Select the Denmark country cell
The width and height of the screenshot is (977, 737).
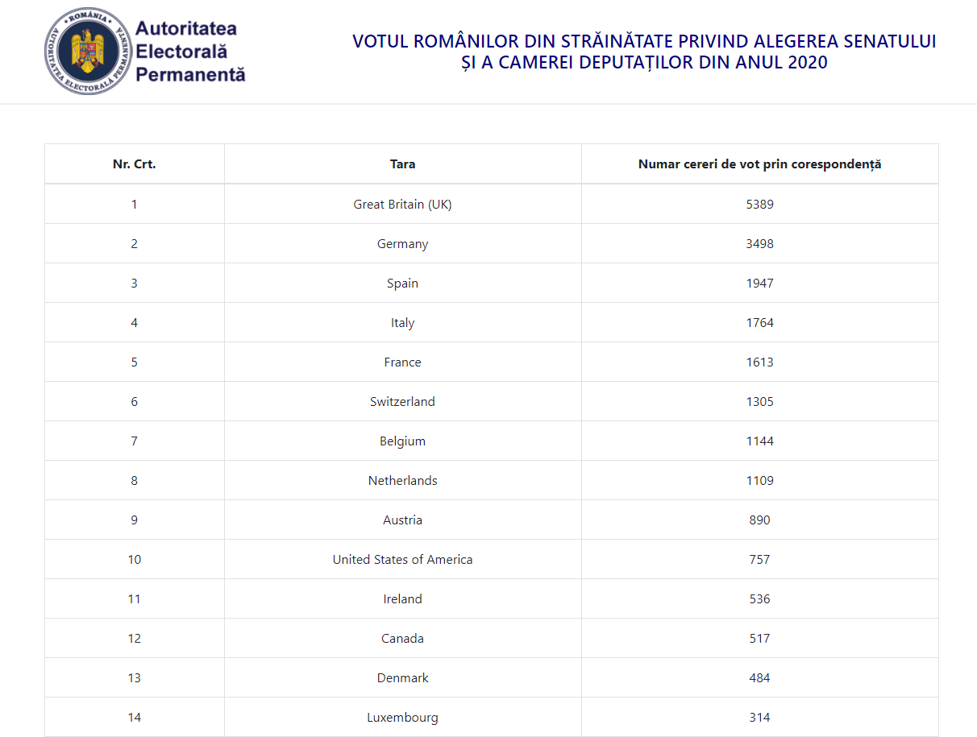pyautogui.click(x=403, y=678)
